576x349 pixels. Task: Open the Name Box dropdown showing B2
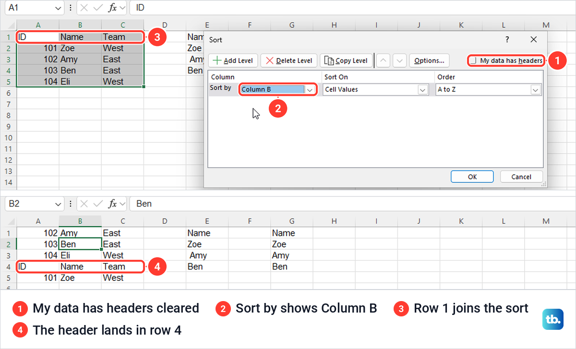point(58,204)
